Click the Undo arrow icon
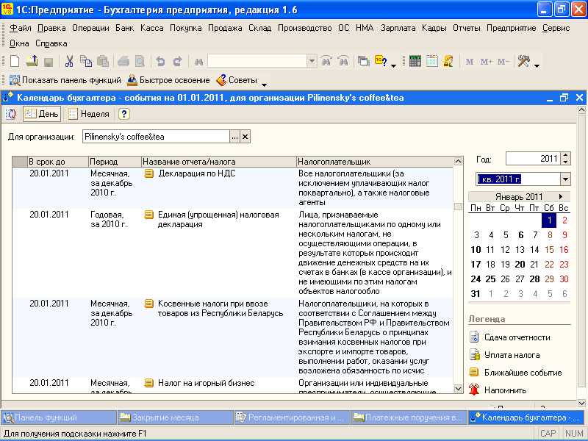Screen dimensions: 588x441 click(160, 61)
